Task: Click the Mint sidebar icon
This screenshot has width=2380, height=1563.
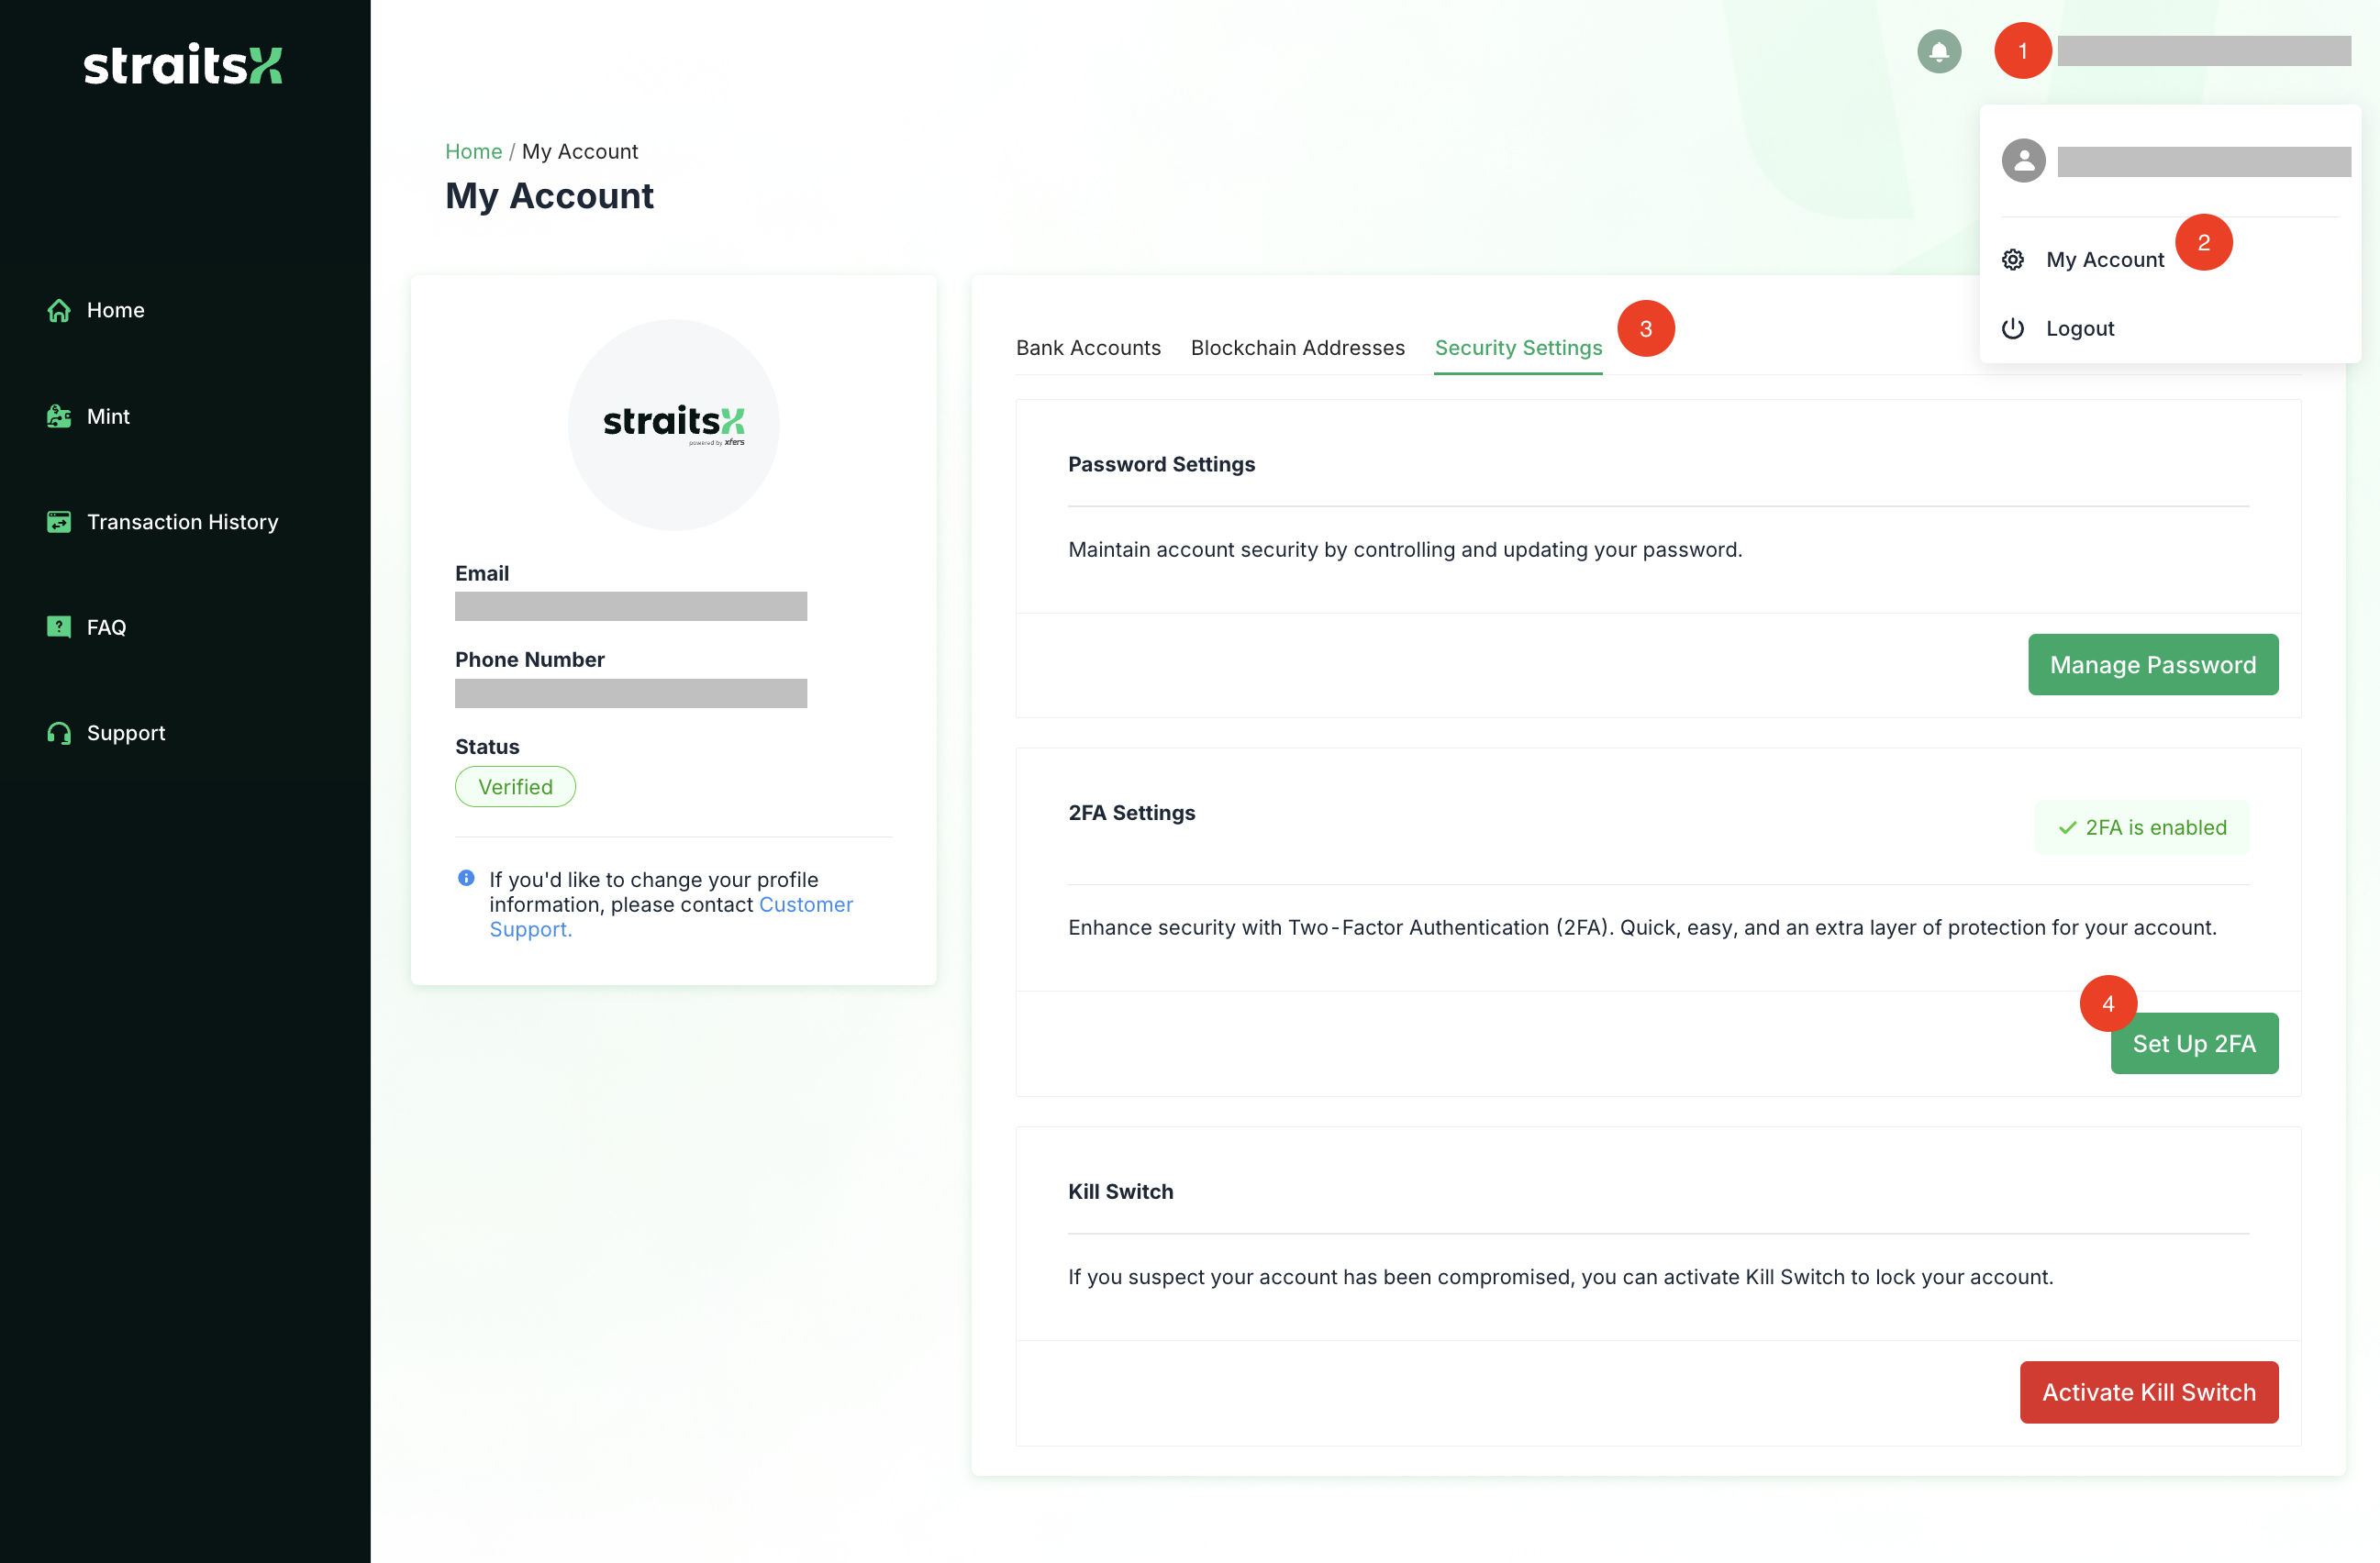Action: click(x=59, y=417)
